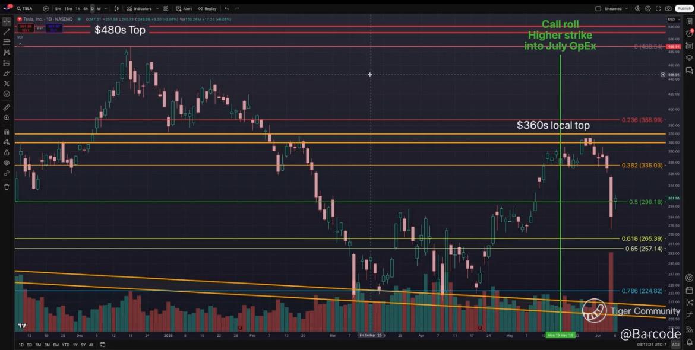Enter fullscreen mode
The image size is (695, 350).
(x=658, y=8)
